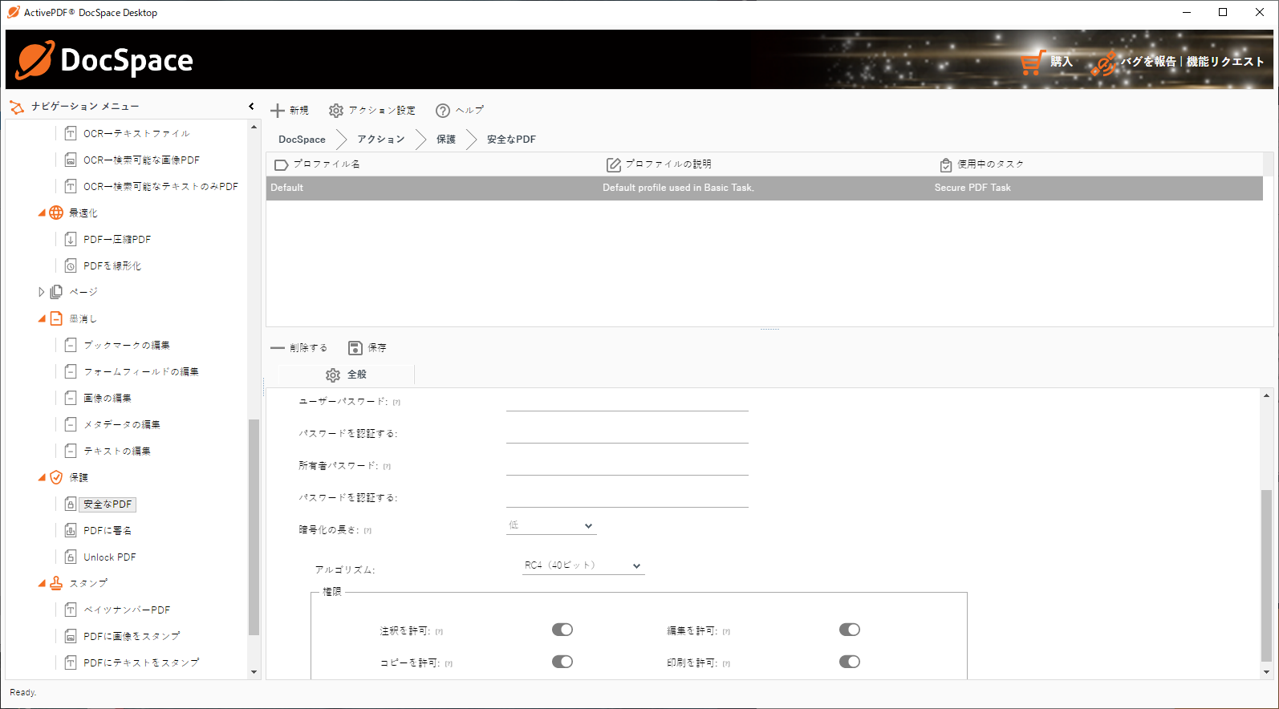Collapse the スタンプ tree group
Screen dimensions: 1279x709
coord(42,583)
